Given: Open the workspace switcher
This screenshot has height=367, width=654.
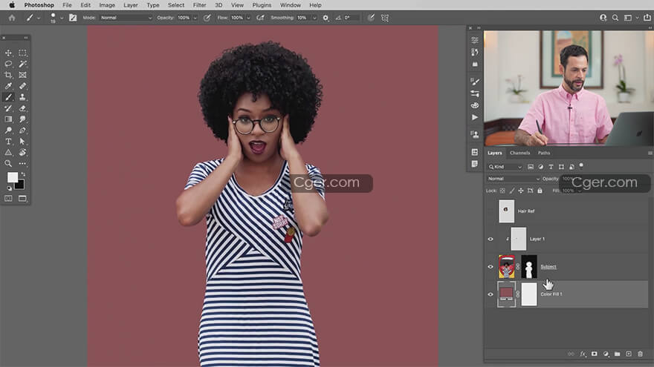Looking at the screenshot, I should pos(631,18).
